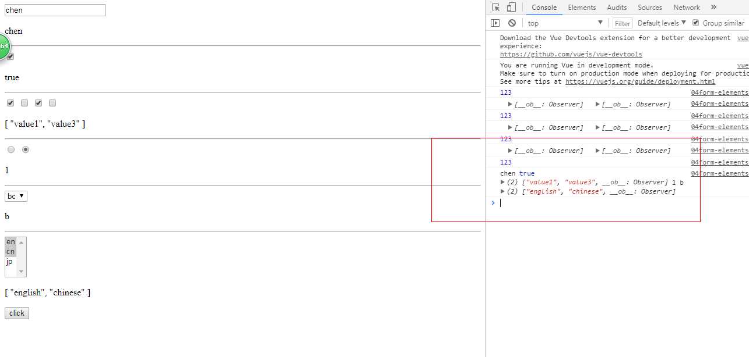This screenshot has height=357, width=749.
Task: Expand second Observer object under first 123
Action: pyautogui.click(x=598, y=104)
